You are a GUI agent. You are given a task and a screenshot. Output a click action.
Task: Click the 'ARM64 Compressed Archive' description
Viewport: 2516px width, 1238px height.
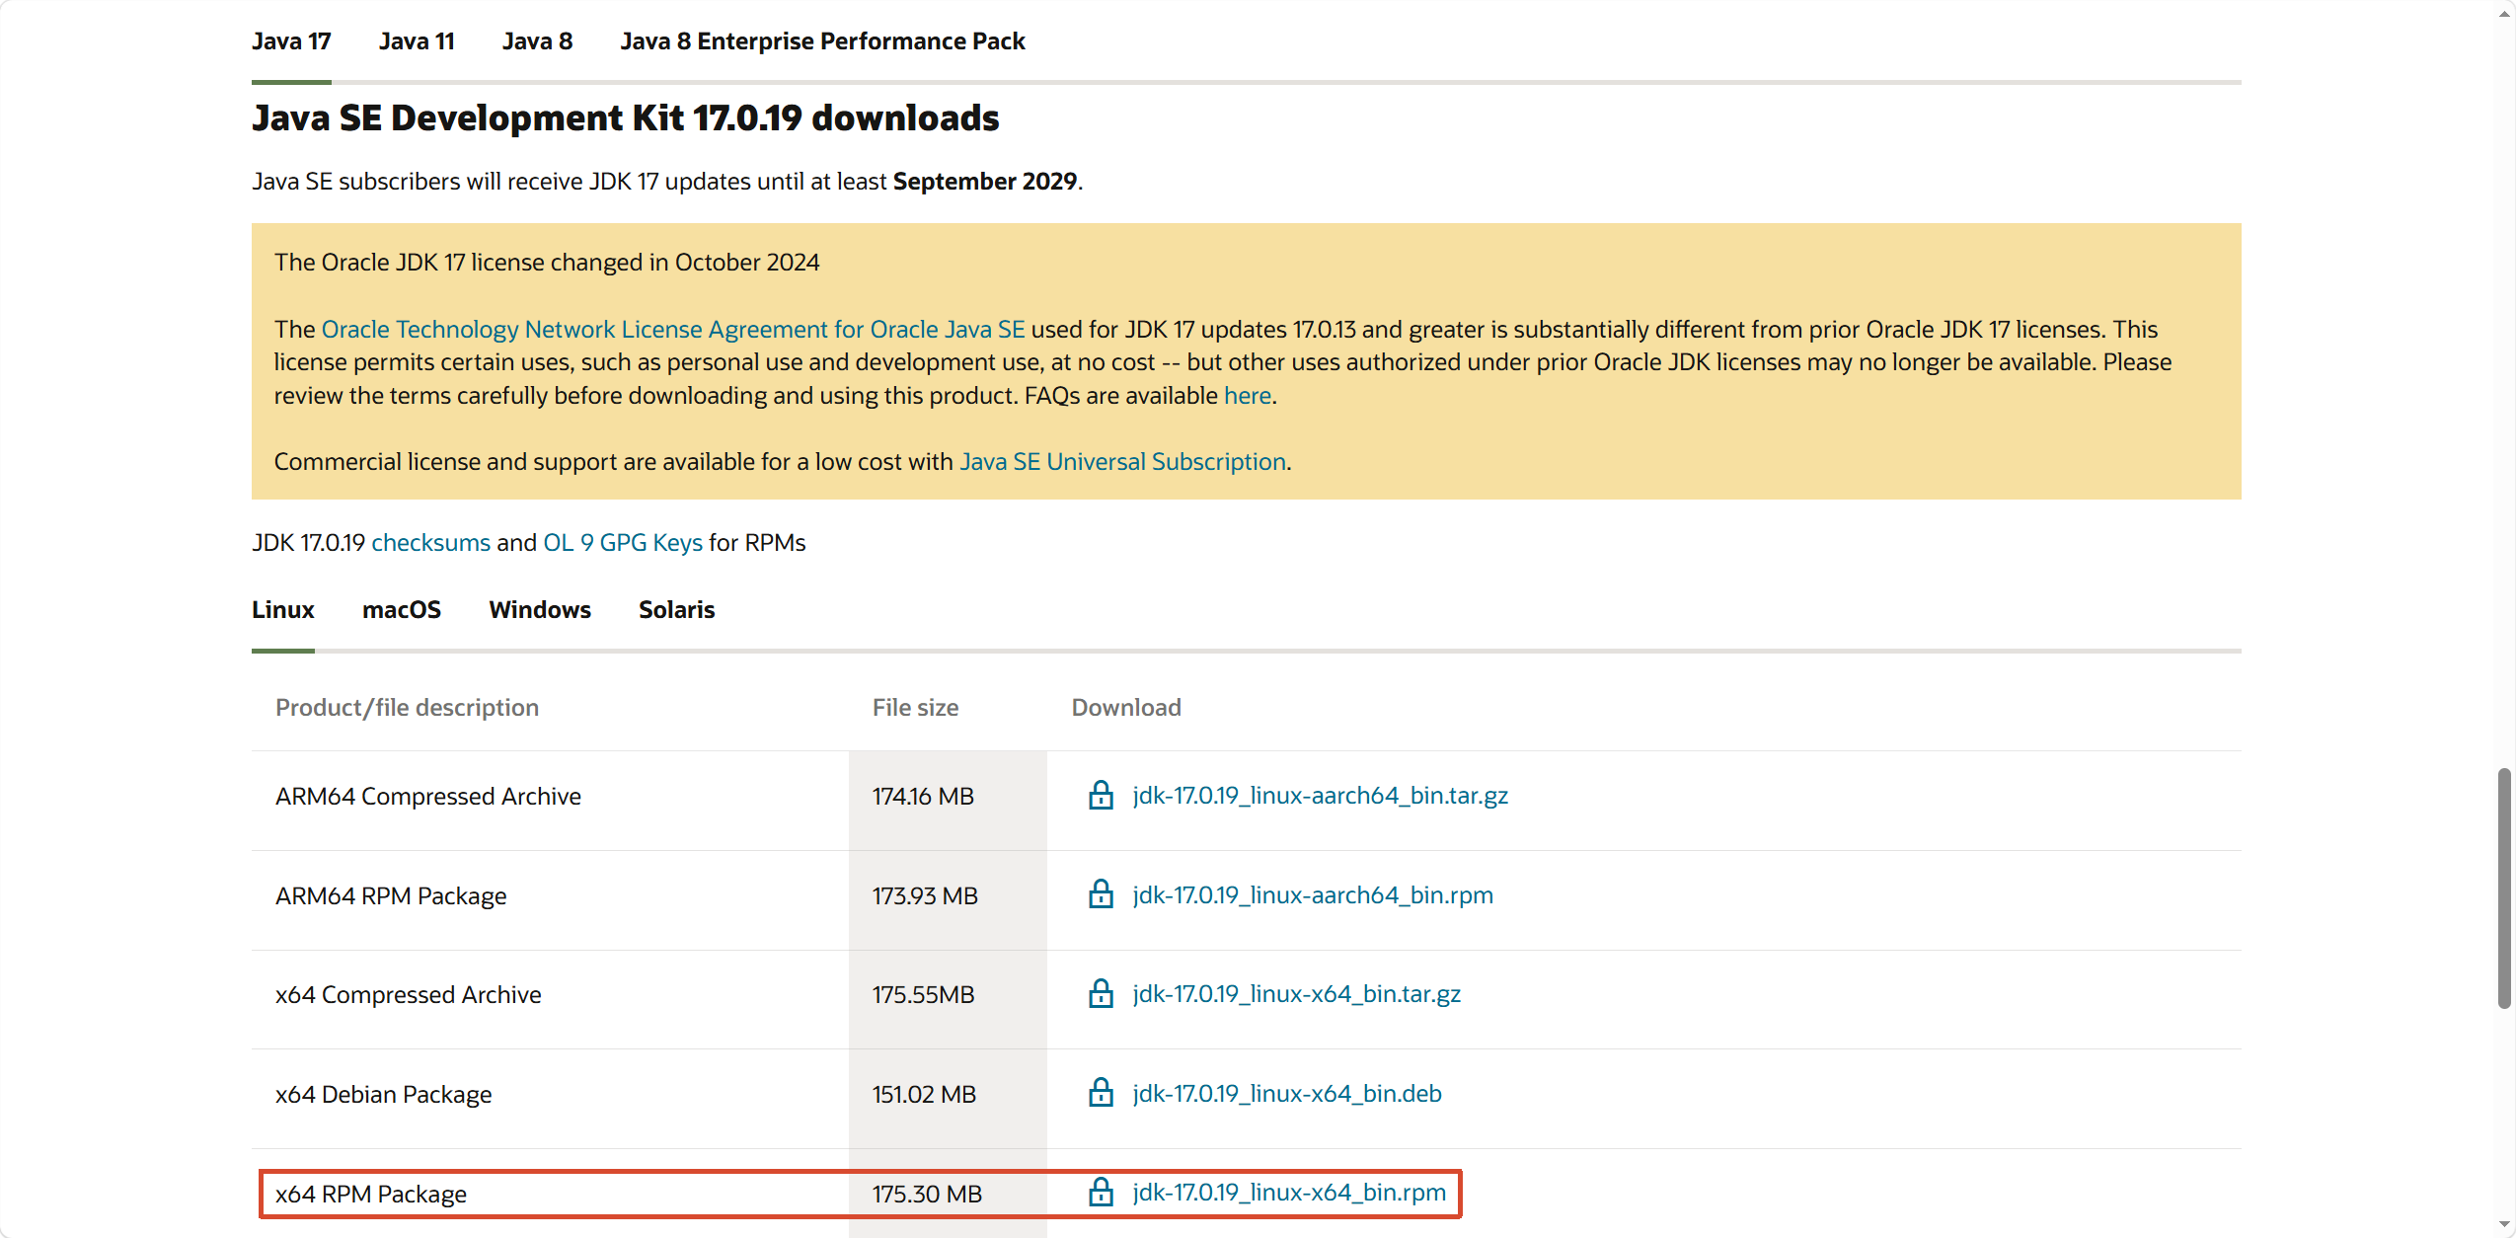[x=428, y=797]
